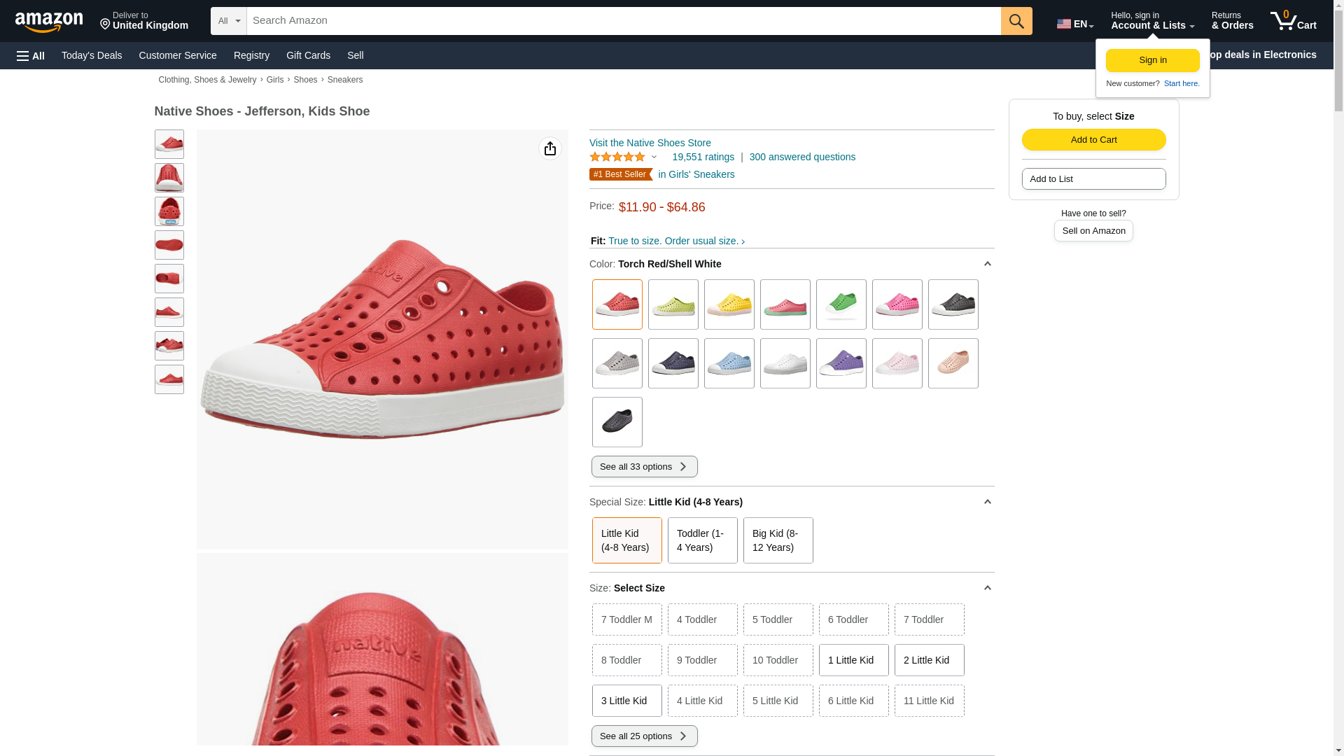The height and width of the screenshot is (756, 1344).
Task: Select the yellow shoe color swatch
Action: [x=729, y=304]
